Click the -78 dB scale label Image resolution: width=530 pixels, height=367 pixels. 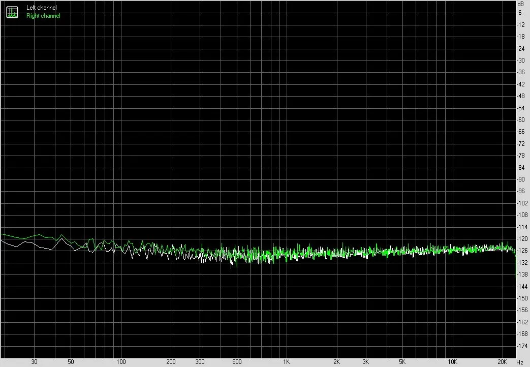point(521,156)
